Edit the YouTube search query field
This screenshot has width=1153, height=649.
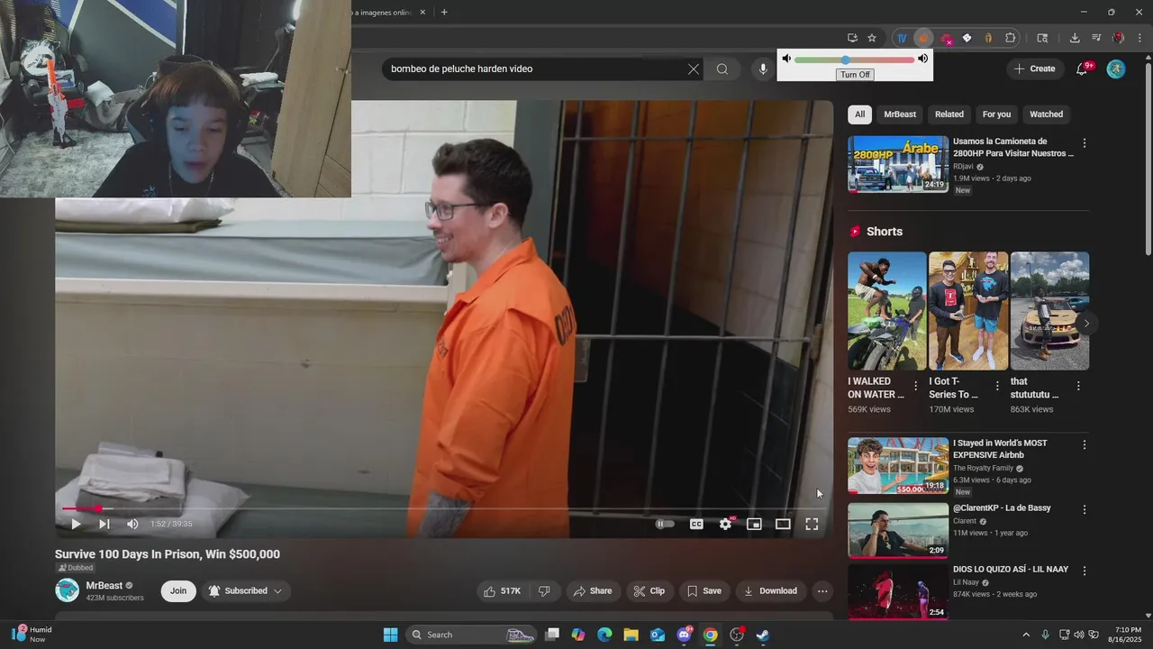coord(535,69)
